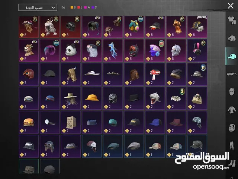Select the teal beret item
Viewport: 238px width, 179px height.
point(113,146)
